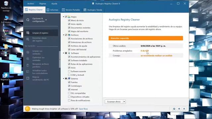The height and width of the screenshot is (119, 212).
Task: Collapse the Archivos tree group
Action: [x=63, y=35]
